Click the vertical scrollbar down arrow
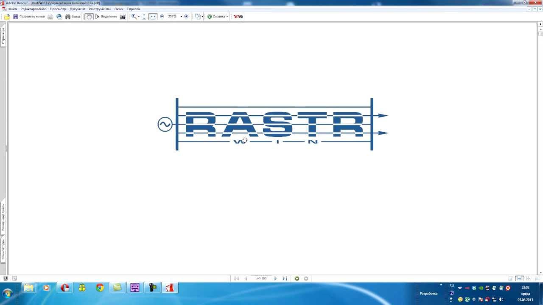 540,272
